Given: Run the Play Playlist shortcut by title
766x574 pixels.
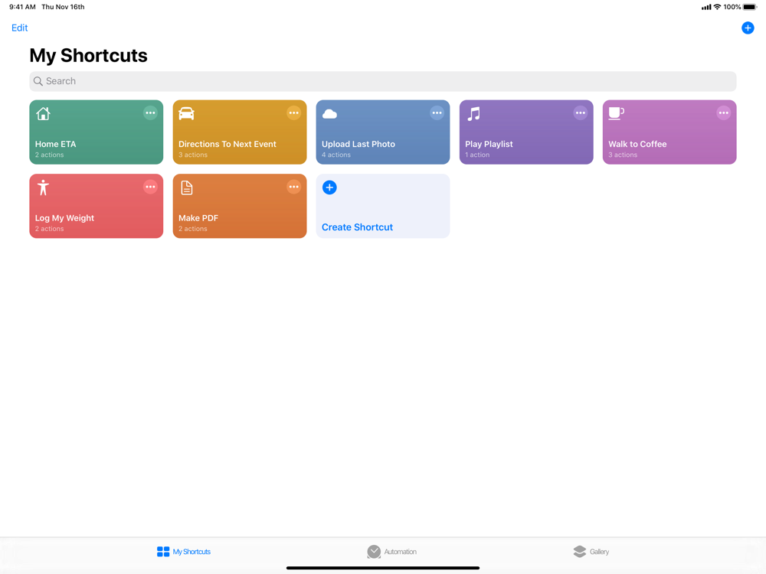Looking at the screenshot, I should 489,144.
